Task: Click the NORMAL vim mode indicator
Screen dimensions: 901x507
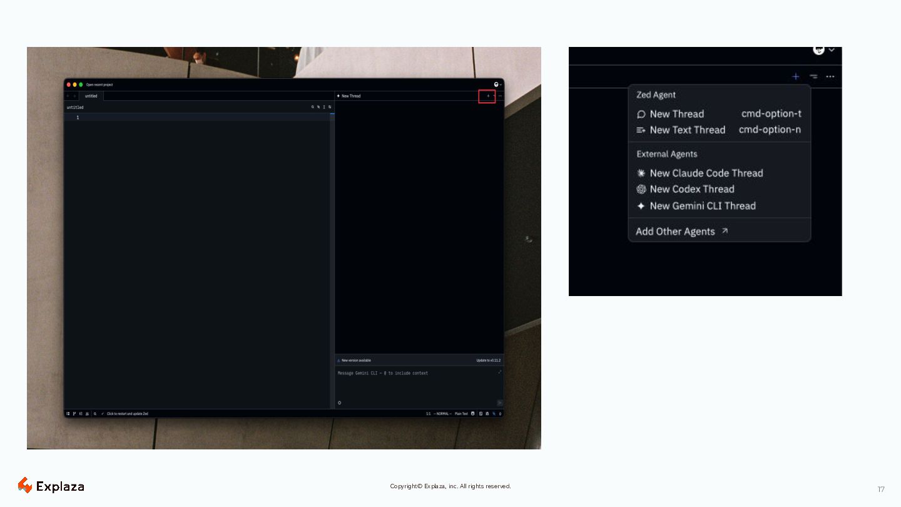Action: pos(442,414)
